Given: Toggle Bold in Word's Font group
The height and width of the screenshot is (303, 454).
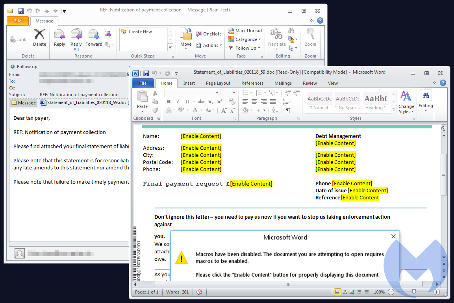Looking at the screenshot, I should pyautogui.click(x=169, y=102).
